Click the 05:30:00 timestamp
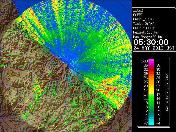Image resolution: width=176 pixels, height=132 pixels. [151, 42]
